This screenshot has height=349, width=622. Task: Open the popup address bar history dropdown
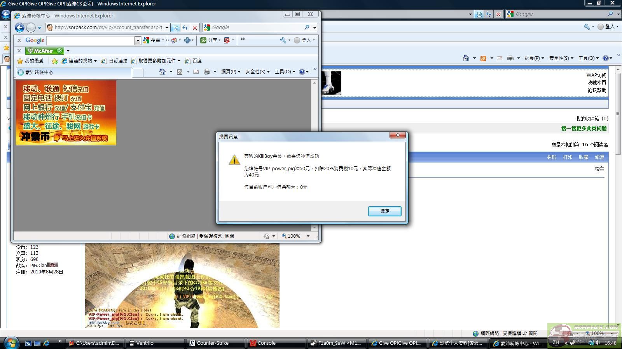(167, 28)
